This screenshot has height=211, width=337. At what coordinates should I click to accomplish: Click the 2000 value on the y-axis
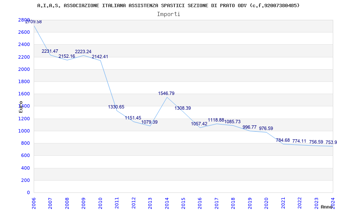click(24, 69)
